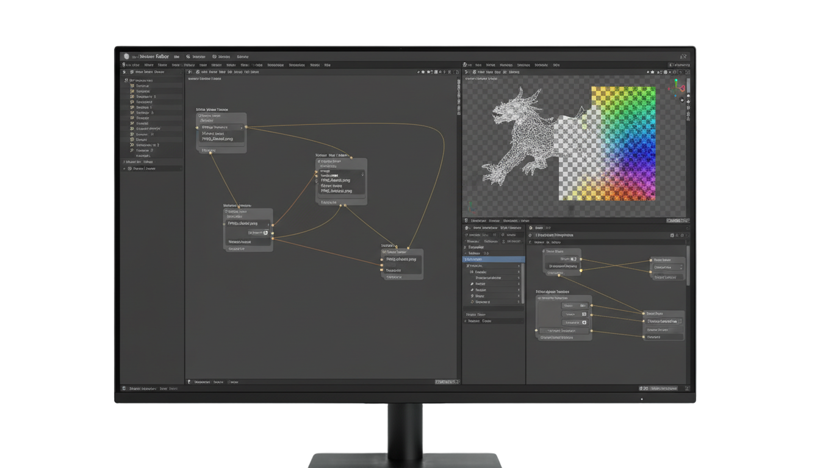Click the button at the right end of the main node editor footer

pos(447,382)
